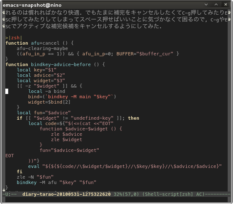Click the widget=$bind[2] line
The image size is (233, 204).
click(x=49, y=102)
